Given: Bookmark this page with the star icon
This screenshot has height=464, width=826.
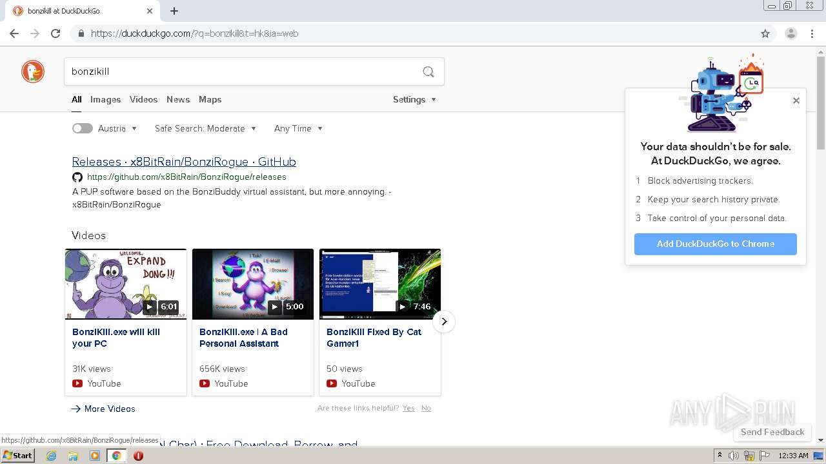Looking at the screenshot, I should tap(765, 34).
